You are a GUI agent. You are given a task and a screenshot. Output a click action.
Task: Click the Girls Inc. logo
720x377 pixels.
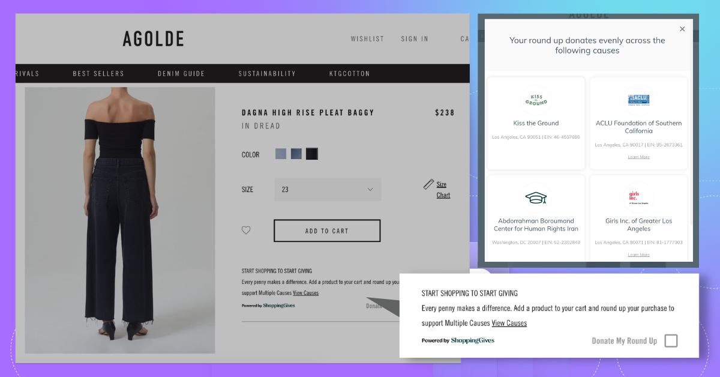coord(638,198)
